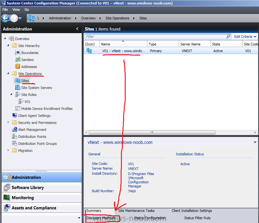
Task: Click the Site Hierarchy folder icon
Action: click(x=14, y=45)
